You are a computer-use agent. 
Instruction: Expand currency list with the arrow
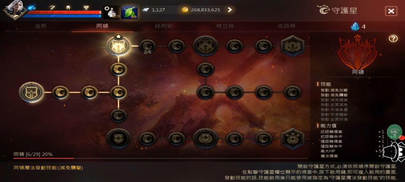point(230,10)
